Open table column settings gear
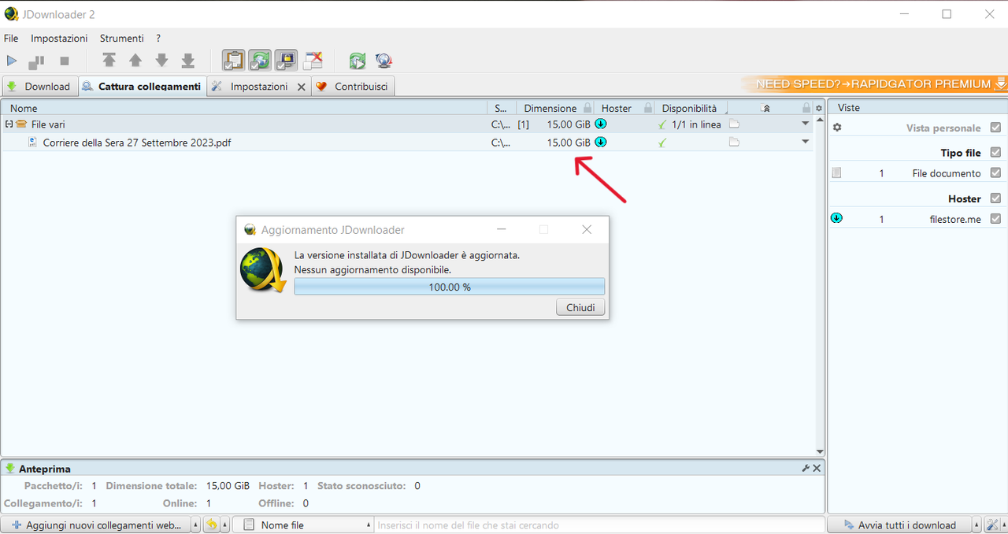This screenshot has height=534, width=1008. [x=819, y=108]
